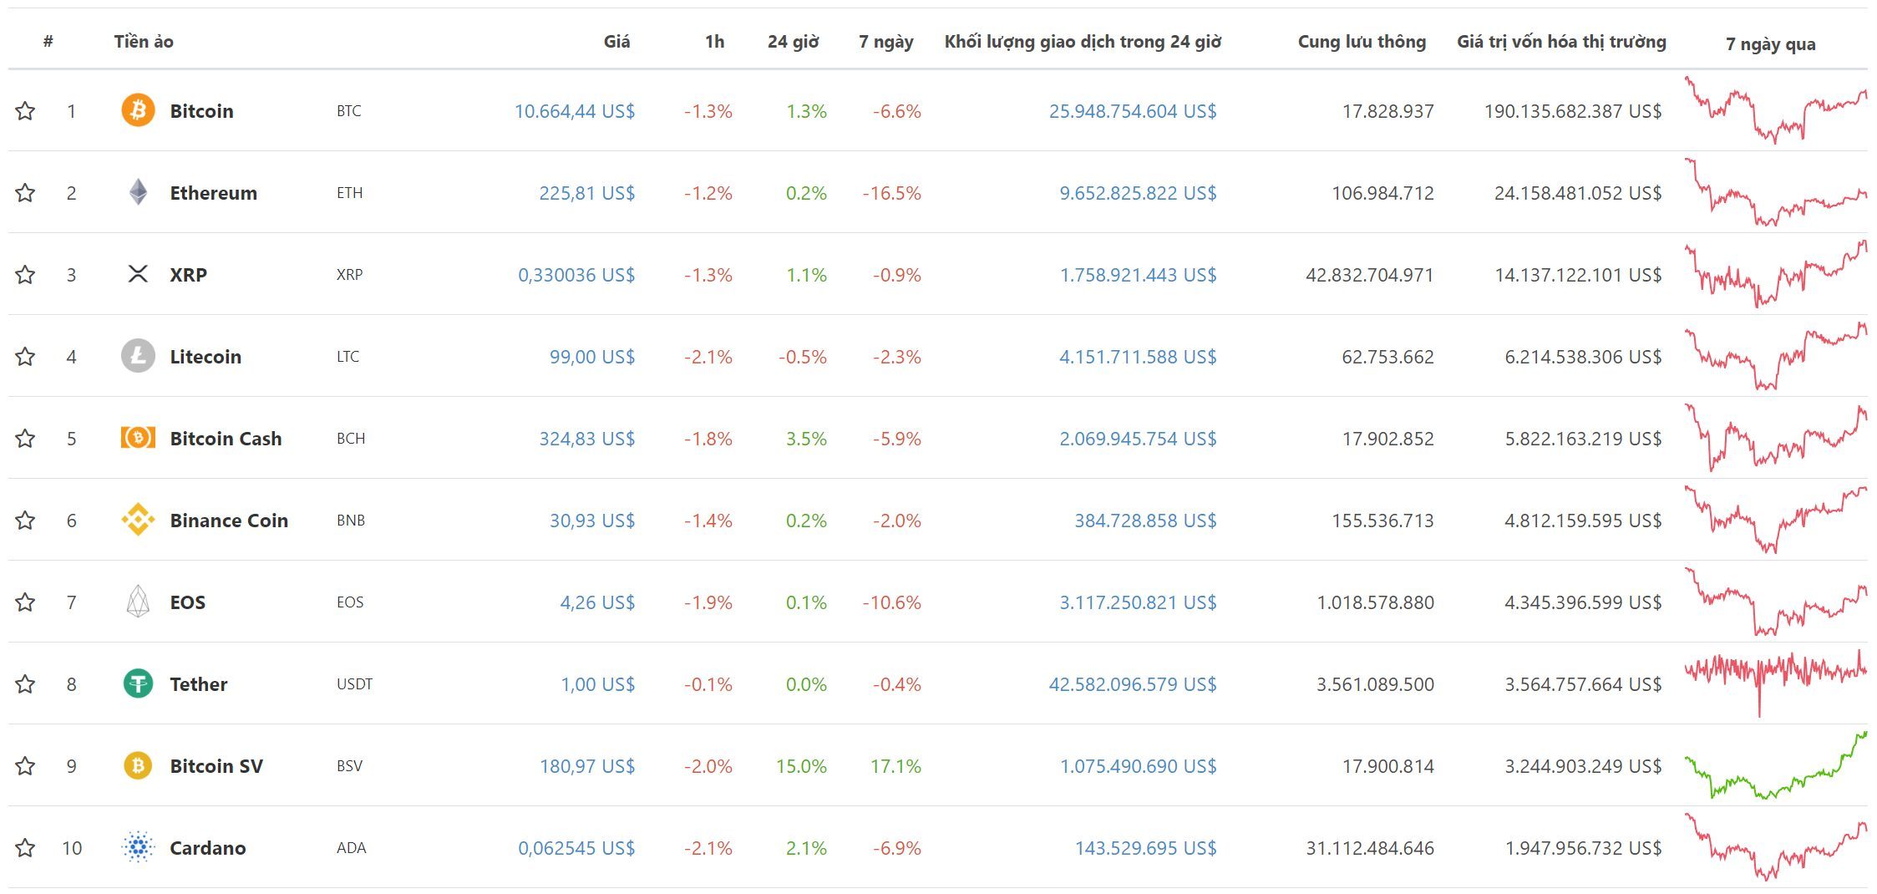Image resolution: width=1877 pixels, height=894 pixels.
Task: Open Ethereum 7-day sparkline chart
Action: (x=1776, y=192)
